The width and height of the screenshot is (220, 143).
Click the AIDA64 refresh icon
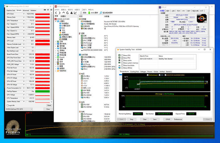[68, 13]
